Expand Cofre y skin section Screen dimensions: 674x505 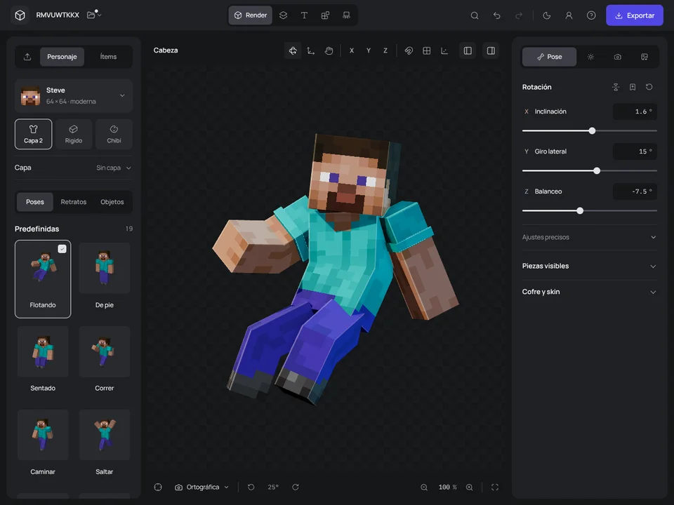click(589, 292)
